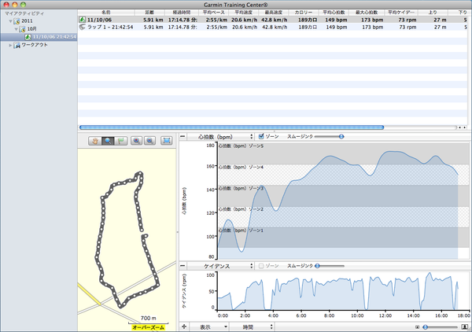Click the small arrows at the table scrollbar's right end
Viewport: 472px width, 332px height.
(x=463, y=127)
